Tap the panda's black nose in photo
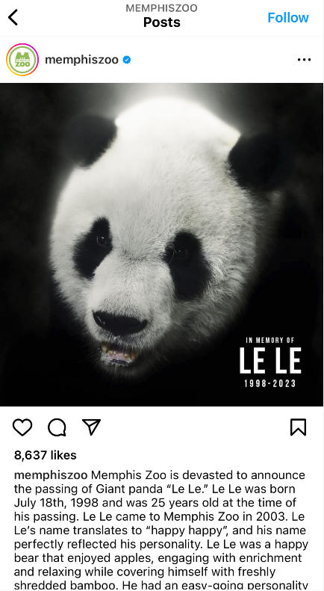Viewport: 324px width, 591px height. [119, 323]
